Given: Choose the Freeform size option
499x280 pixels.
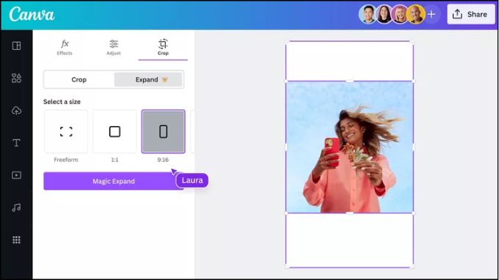Looking at the screenshot, I should click(x=66, y=132).
